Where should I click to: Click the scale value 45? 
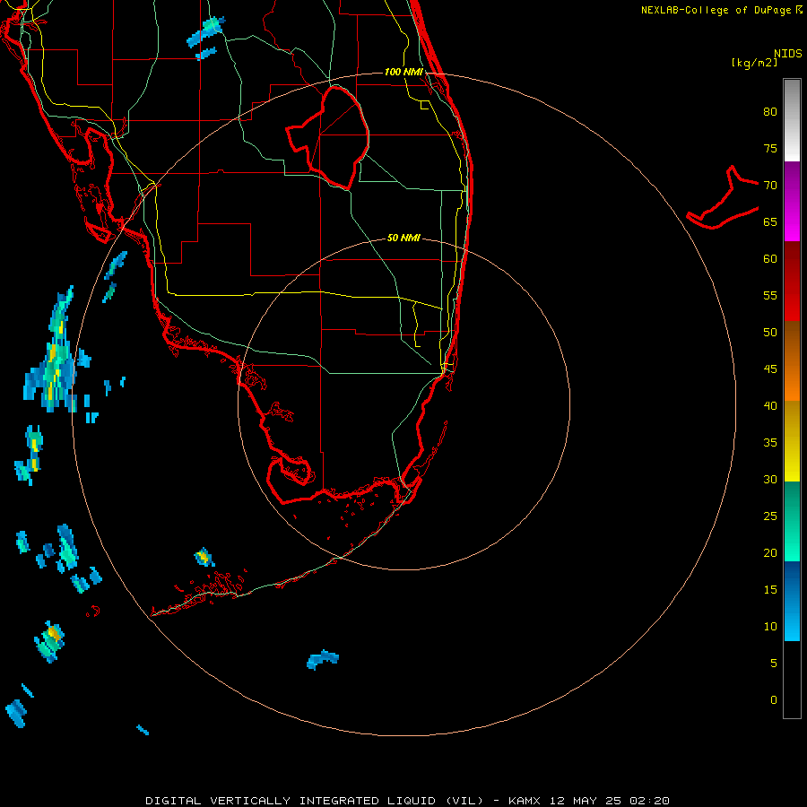[770, 369]
